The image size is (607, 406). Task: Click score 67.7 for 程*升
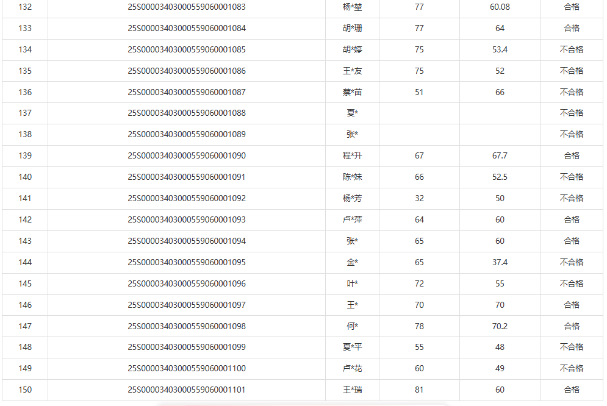(x=500, y=156)
